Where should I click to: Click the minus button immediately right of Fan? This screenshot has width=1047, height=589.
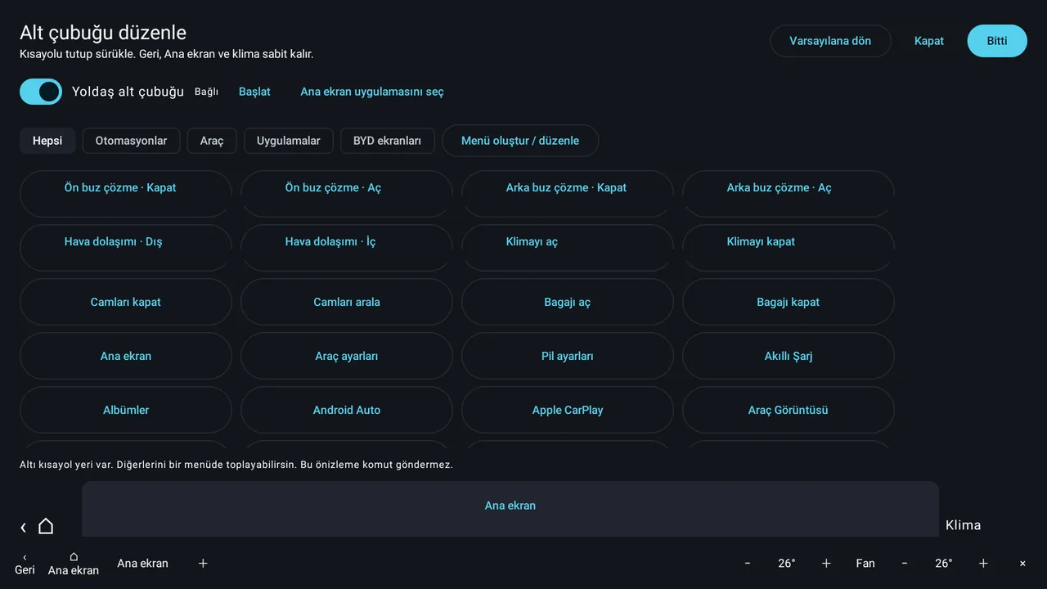tap(905, 563)
